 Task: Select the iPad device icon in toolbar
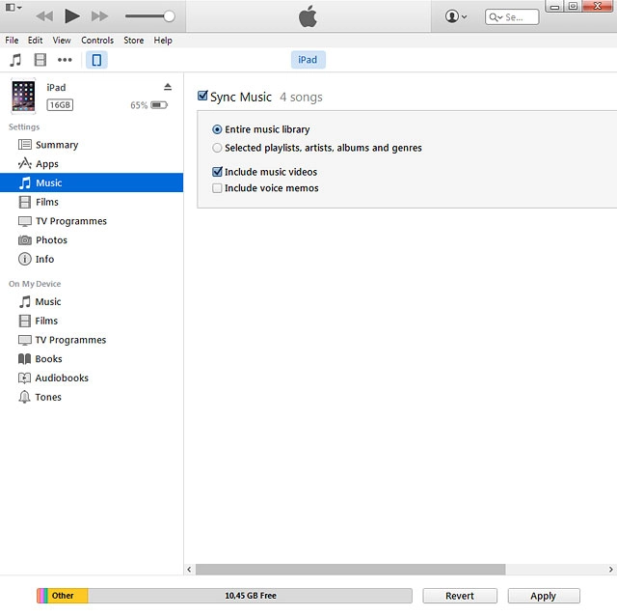click(96, 60)
